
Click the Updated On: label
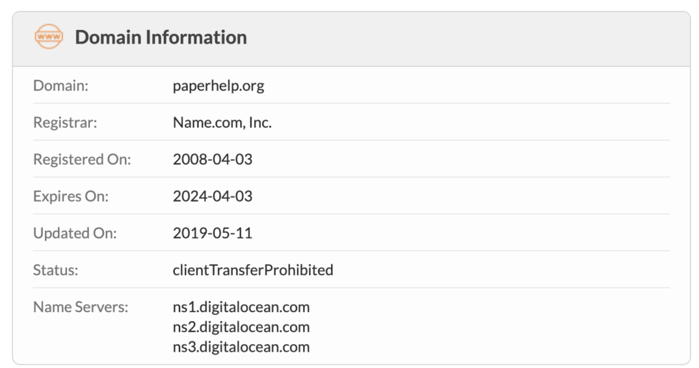tap(75, 233)
